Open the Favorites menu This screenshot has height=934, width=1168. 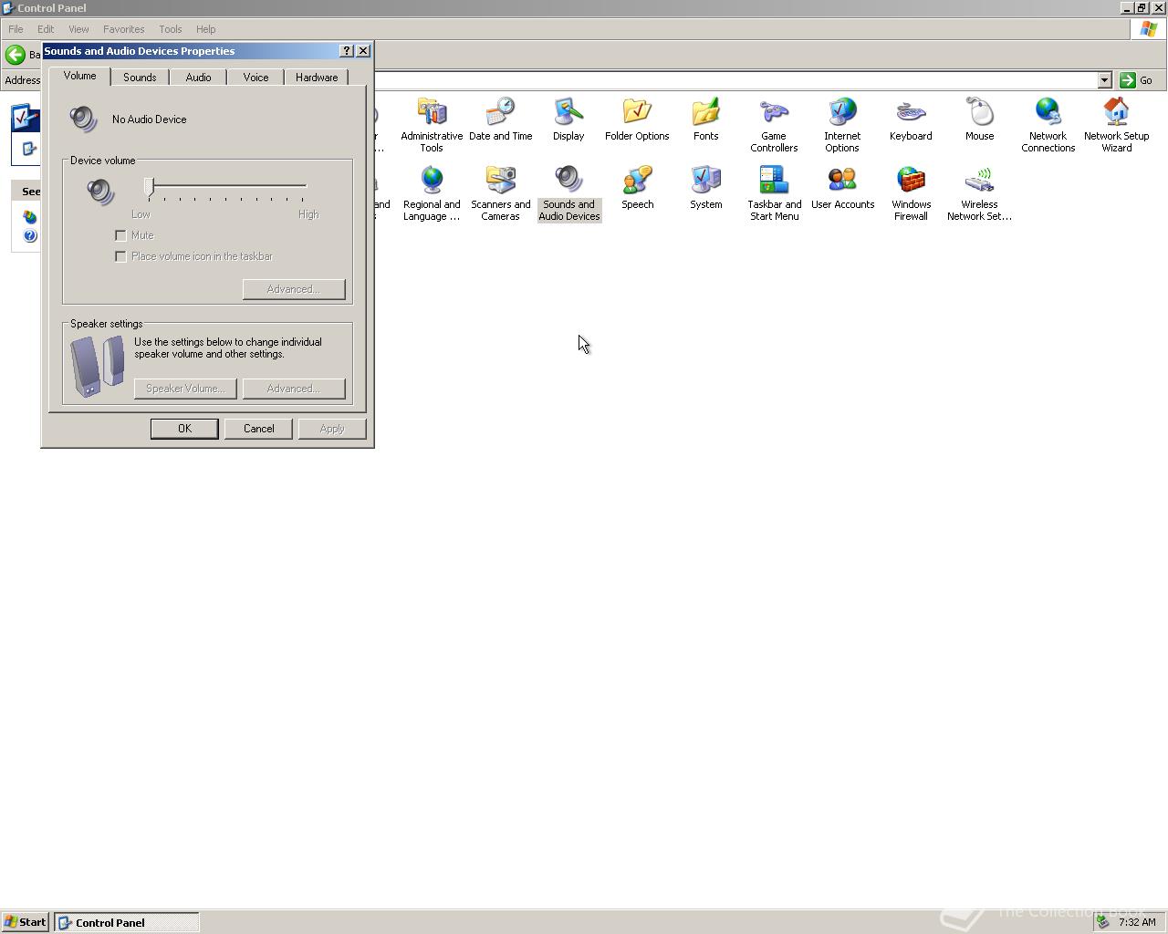pos(123,29)
